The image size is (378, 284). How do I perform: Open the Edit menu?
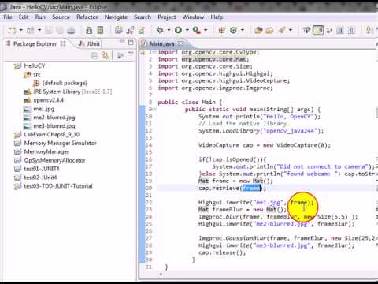coord(24,17)
